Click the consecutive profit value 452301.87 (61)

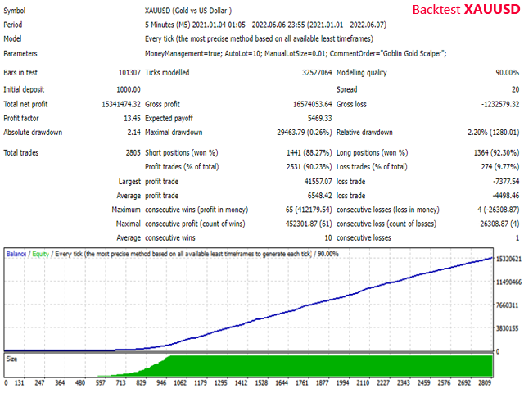pyautogui.click(x=309, y=224)
